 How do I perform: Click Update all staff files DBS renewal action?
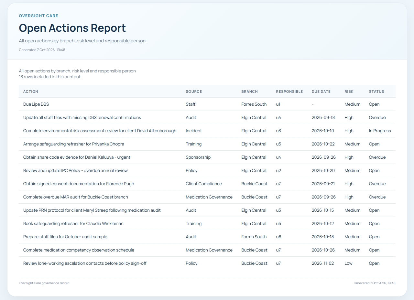pos(82,117)
